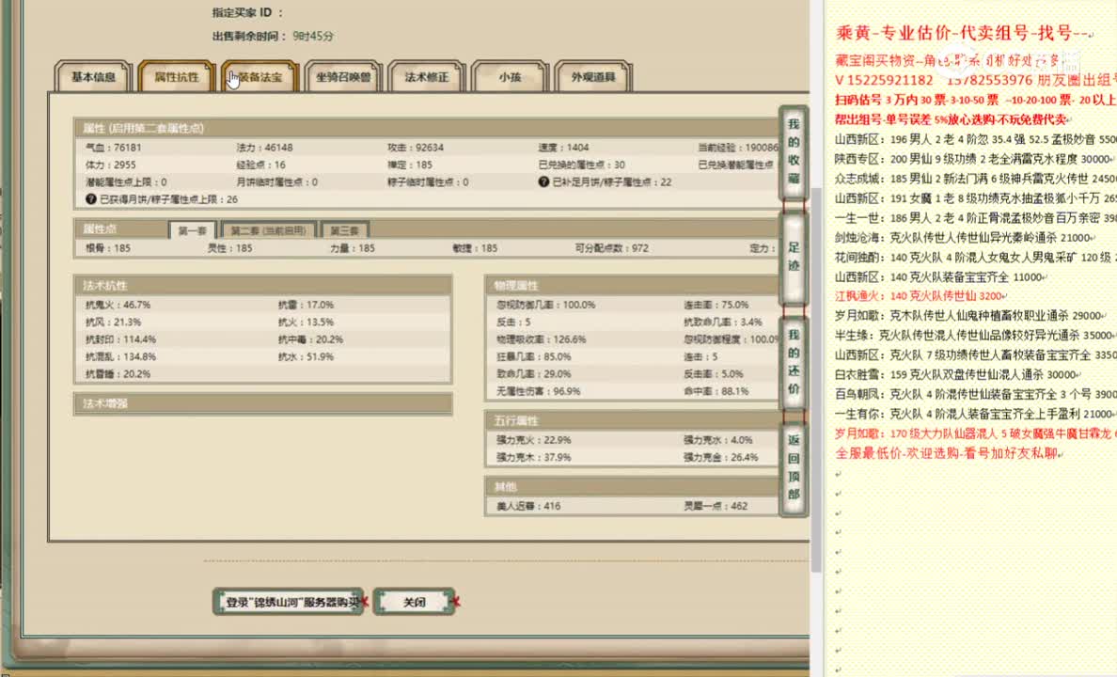Click the 剑蚀沧海 克火队 listing line

coord(963,237)
